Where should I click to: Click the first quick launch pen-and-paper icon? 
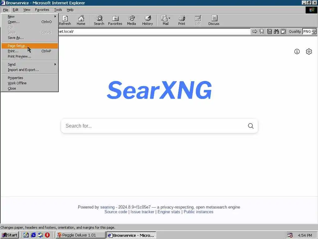pyautogui.click(x=26, y=235)
